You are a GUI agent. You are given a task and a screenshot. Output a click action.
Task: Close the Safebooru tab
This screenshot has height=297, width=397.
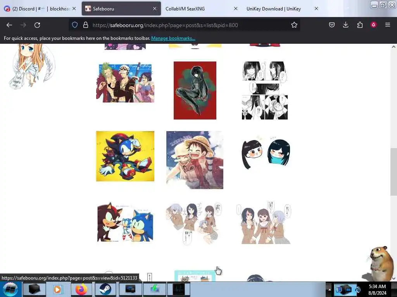154,9
